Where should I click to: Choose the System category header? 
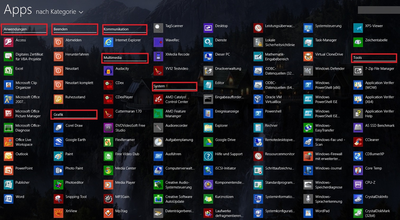175,86
